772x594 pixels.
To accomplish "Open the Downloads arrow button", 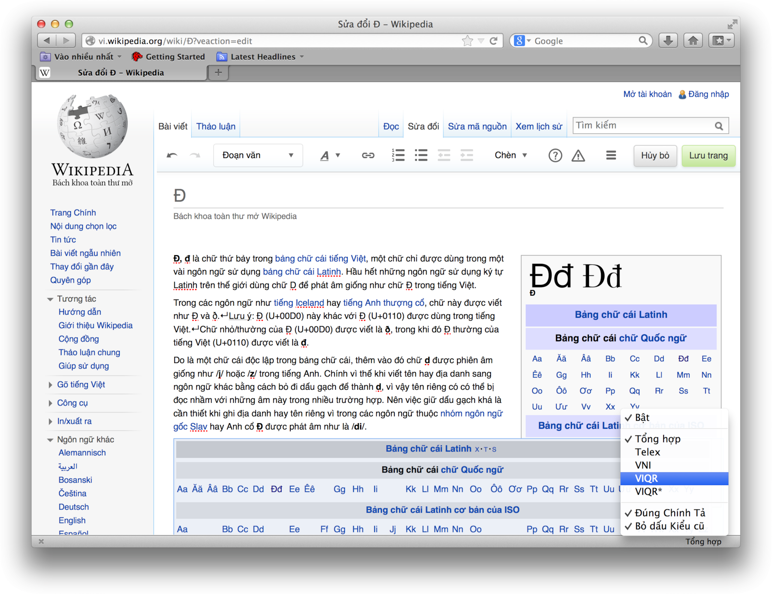I will 668,40.
